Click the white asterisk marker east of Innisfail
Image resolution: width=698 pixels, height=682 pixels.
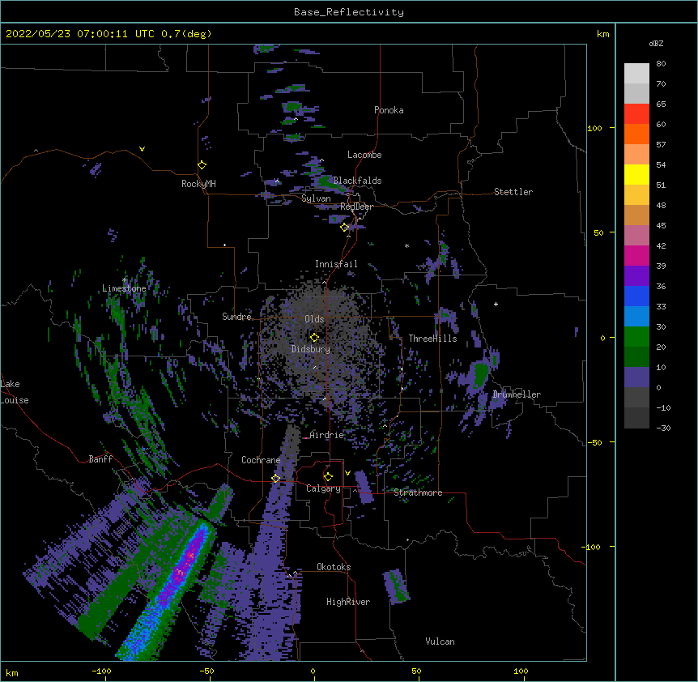tap(406, 246)
